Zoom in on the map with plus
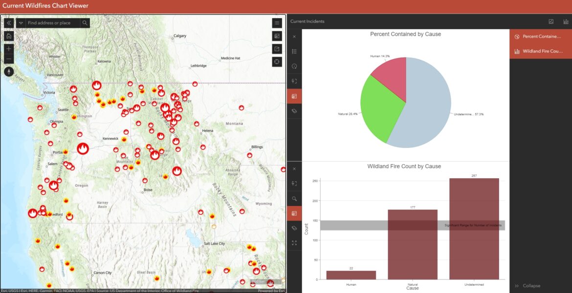 [x=9, y=48]
